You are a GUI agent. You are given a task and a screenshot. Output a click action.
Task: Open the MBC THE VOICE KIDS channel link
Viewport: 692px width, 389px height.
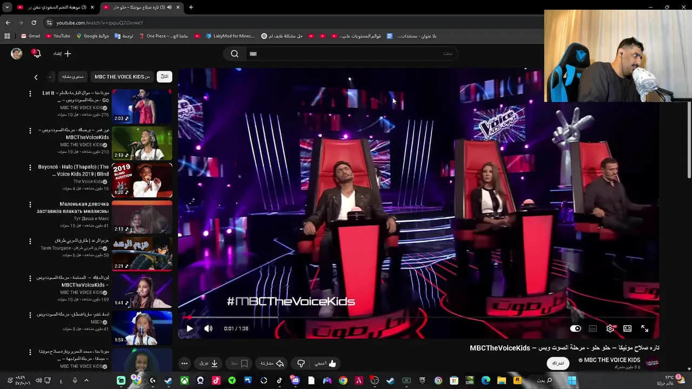(611, 360)
